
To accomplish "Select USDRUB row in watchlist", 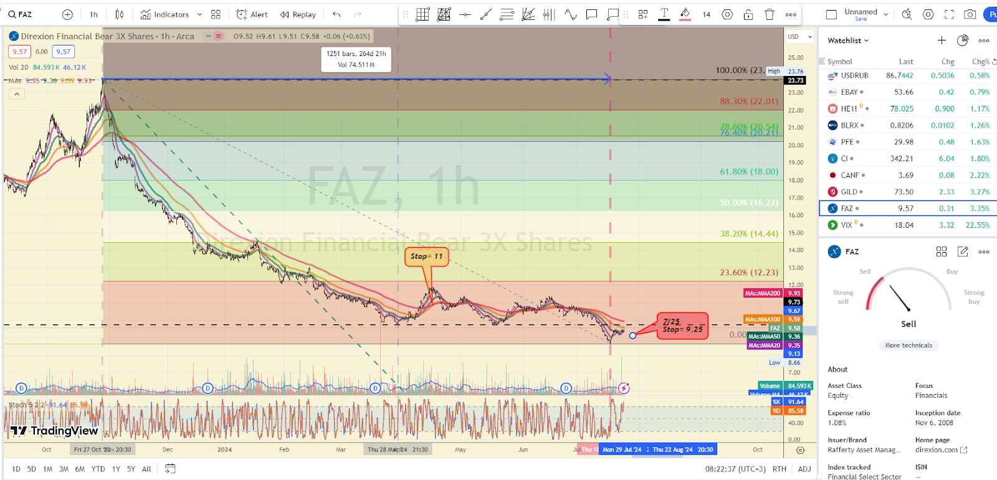I will 909,75.
